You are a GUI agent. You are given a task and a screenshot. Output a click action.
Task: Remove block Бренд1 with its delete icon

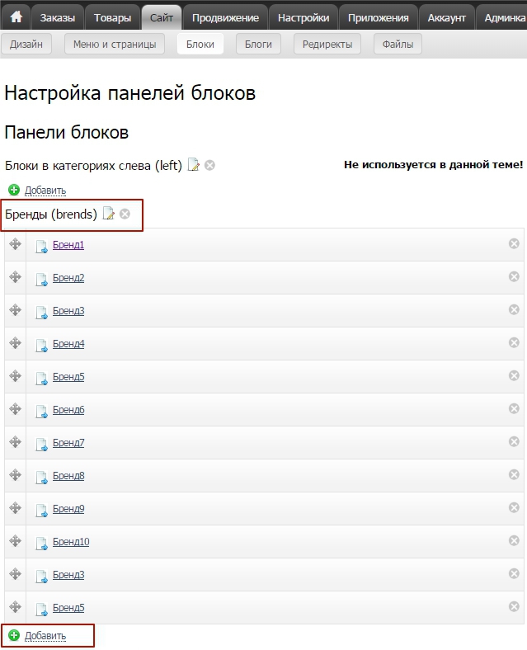(514, 244)
